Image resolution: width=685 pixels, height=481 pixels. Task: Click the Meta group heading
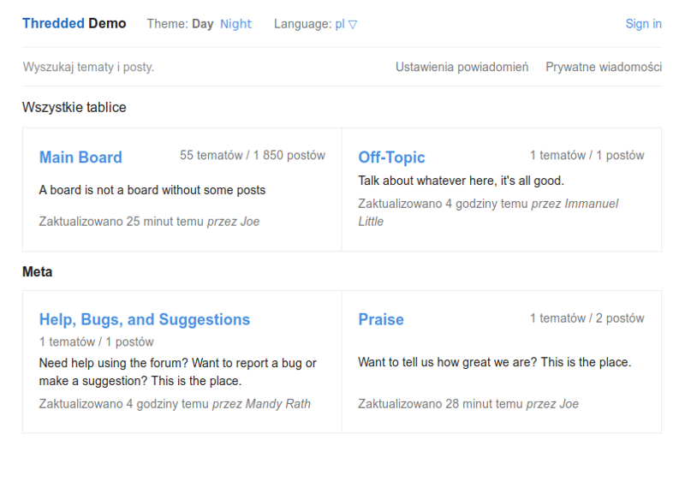pos(37,272)
